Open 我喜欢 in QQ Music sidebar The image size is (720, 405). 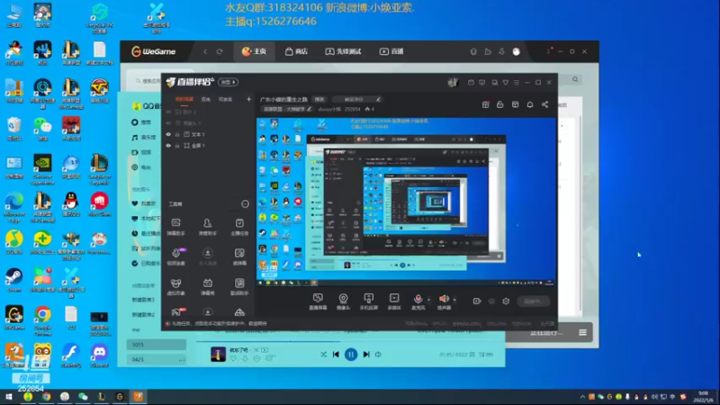coord(144,203)
